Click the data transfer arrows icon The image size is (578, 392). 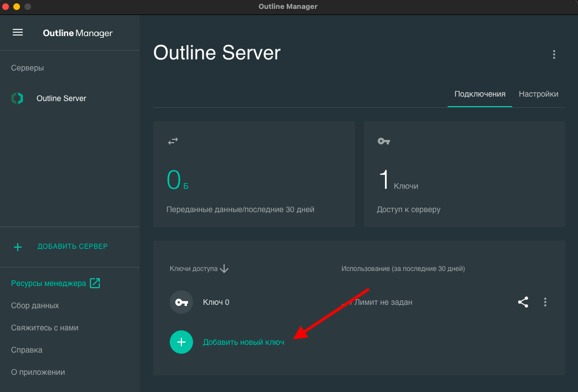(x=173, y=141)
